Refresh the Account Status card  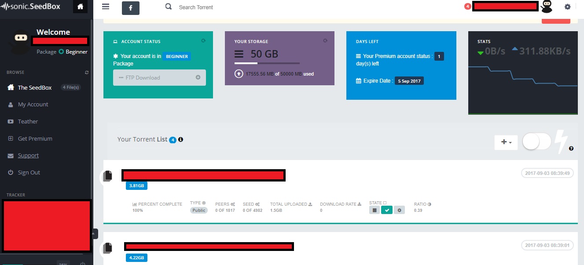(203, 40)
